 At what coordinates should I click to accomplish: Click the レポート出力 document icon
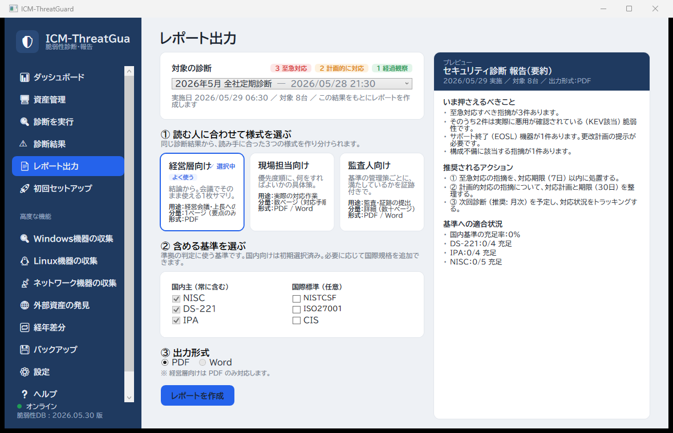click(x=25, y=166)
